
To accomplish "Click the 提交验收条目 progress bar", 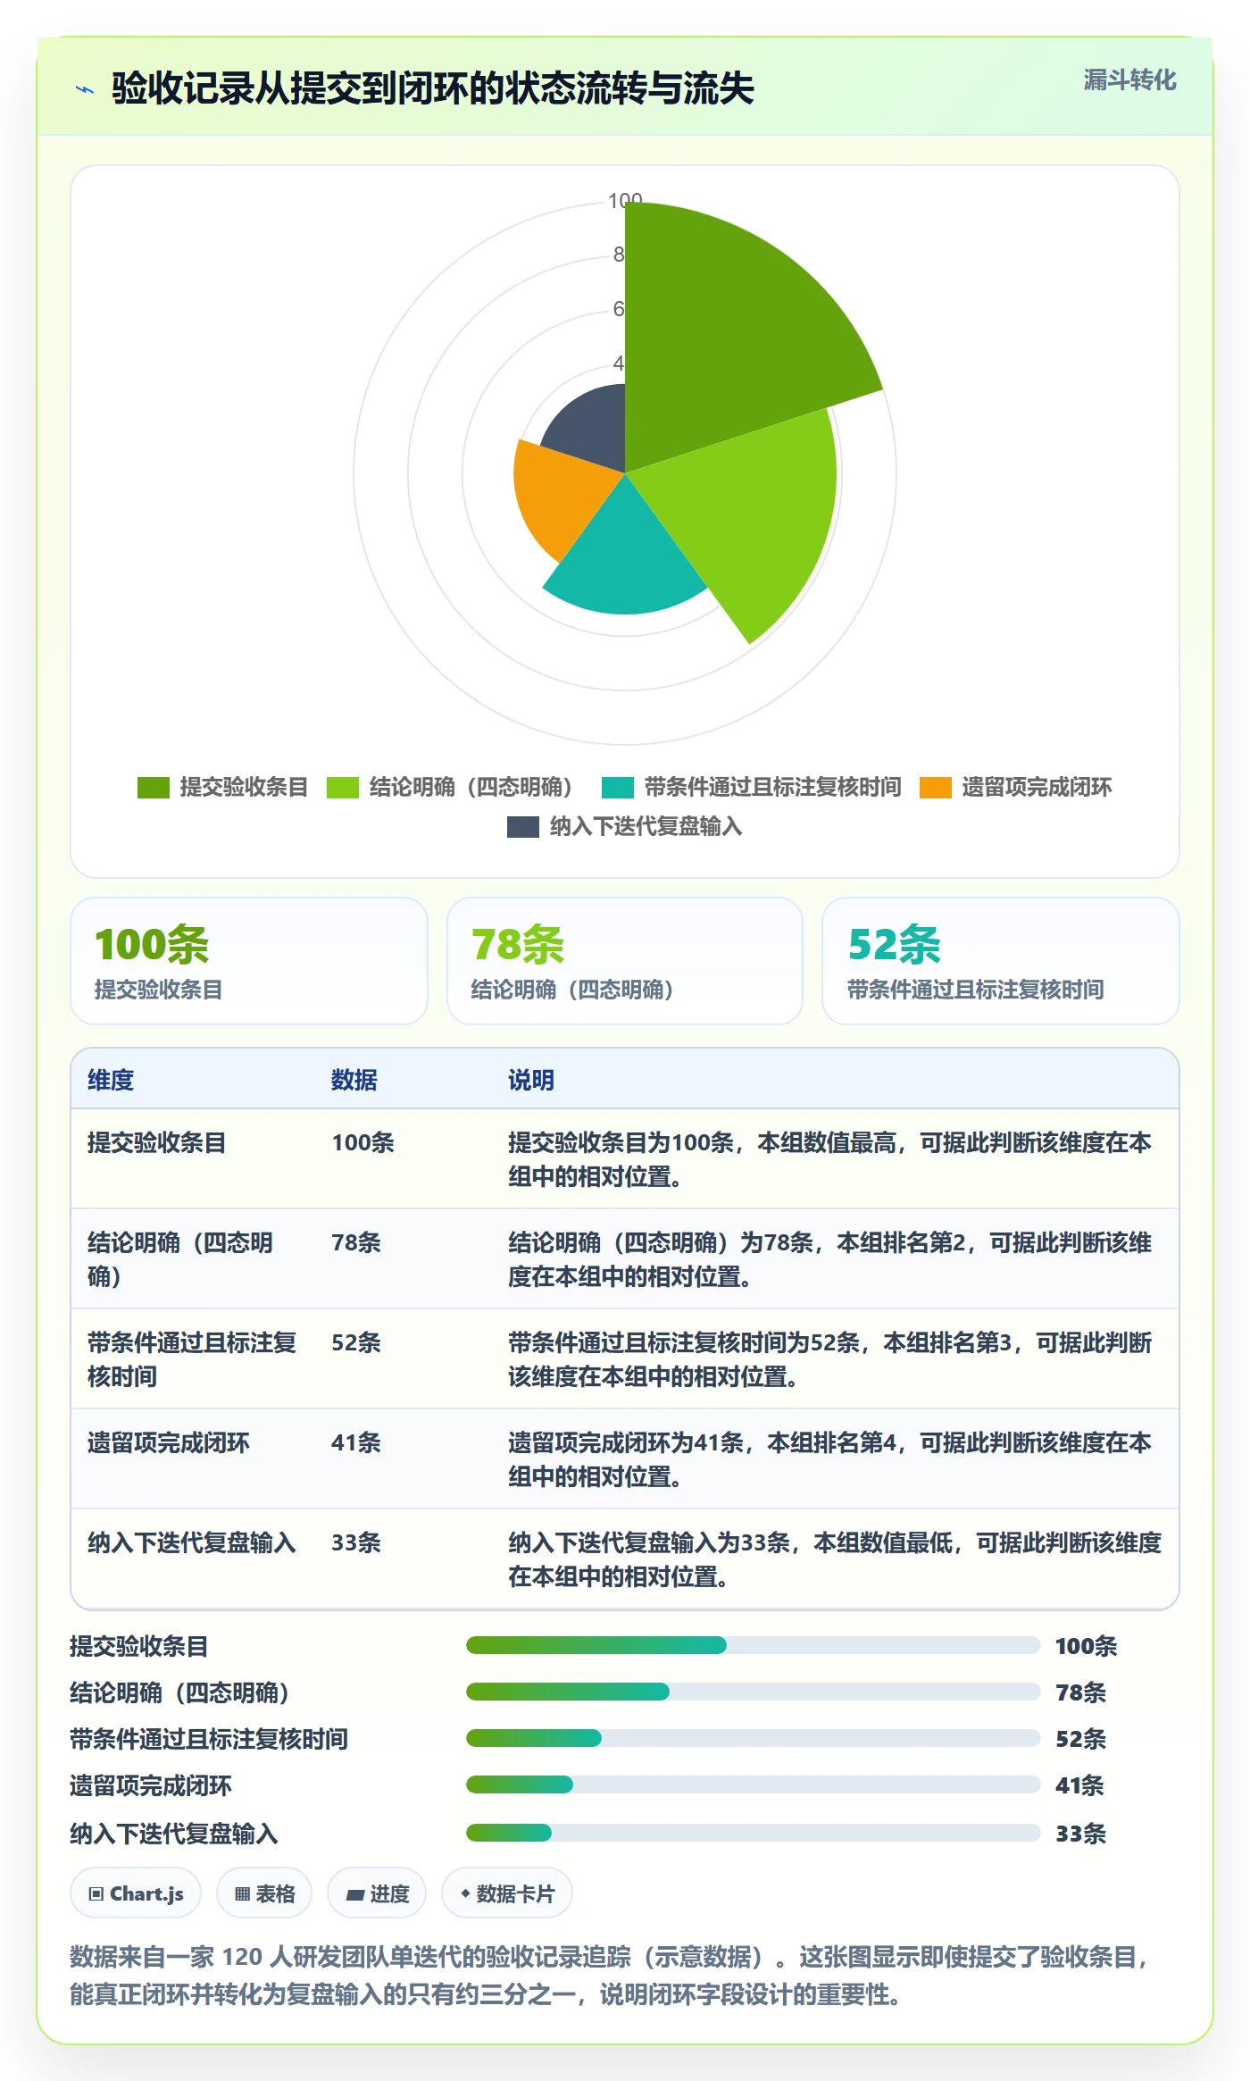I will point(754,1645).
